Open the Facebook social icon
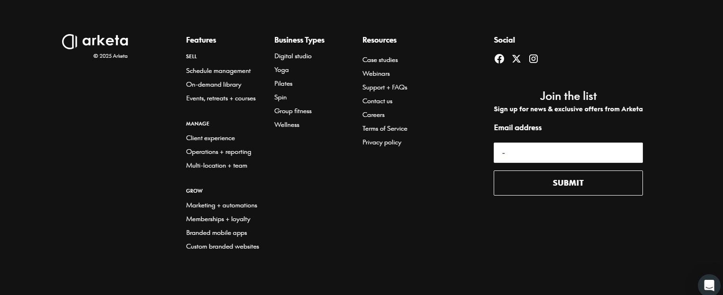Image resolution: width=723 pixels, height=295 pixels. 499,59
